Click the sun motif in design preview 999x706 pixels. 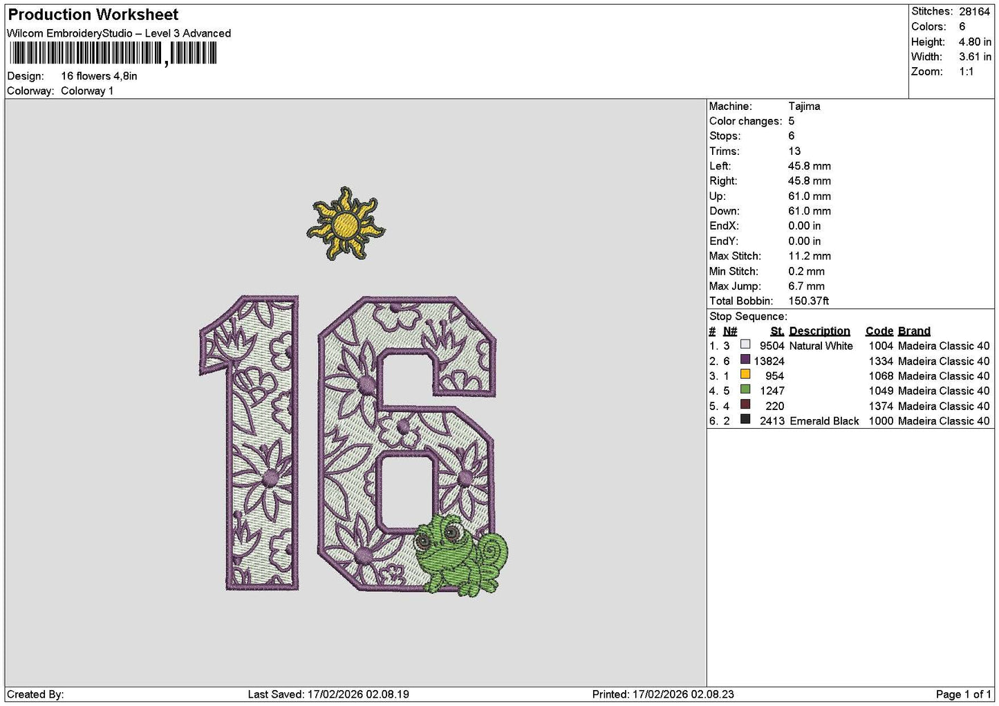click(x=346, y=223)
